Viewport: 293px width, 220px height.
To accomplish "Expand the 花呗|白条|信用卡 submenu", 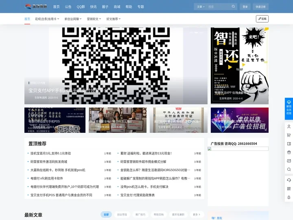I will pyautogui.click(x=47, y=19).
